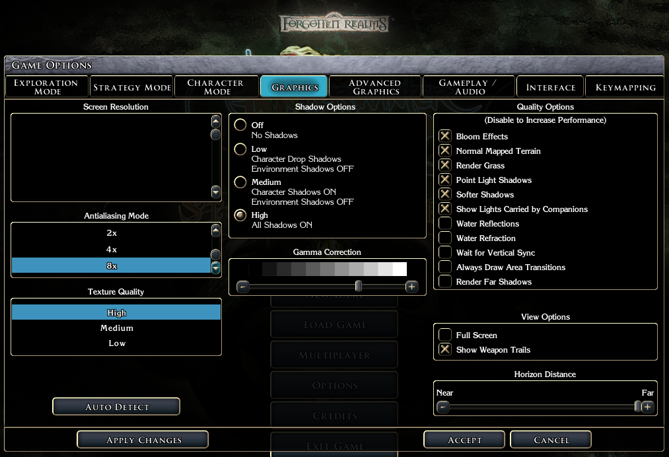669x457 pixels.
Task: Switch to the Keymapping tab
Action: (x=625, y=87)
